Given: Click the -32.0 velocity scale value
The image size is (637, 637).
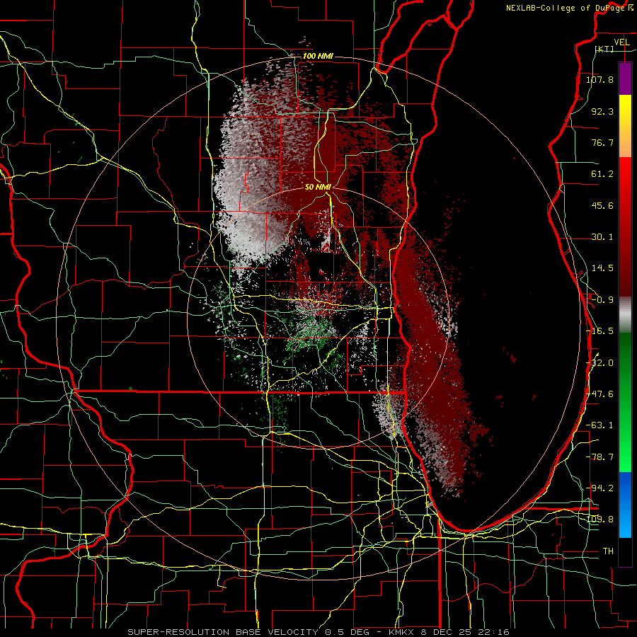Looking at the screenshot, I should point(599,363).
